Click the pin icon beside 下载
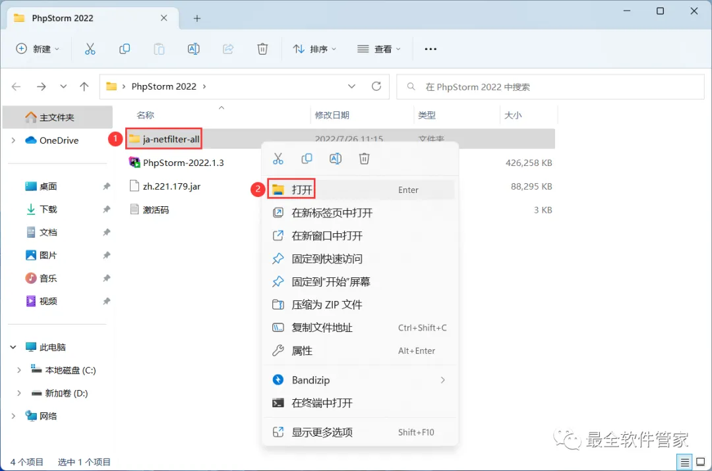 106,209
